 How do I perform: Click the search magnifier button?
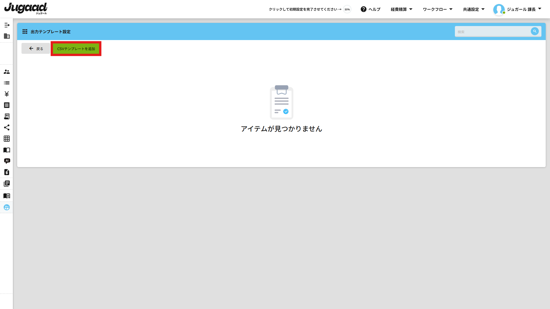point(535,31)
